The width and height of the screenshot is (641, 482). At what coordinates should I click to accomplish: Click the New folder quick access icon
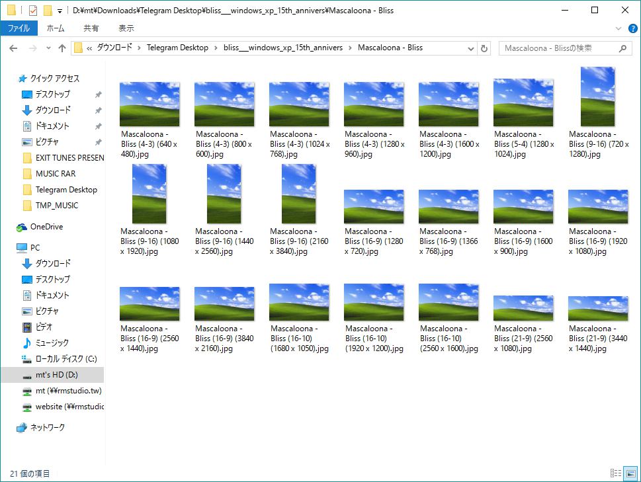point(48,10)
